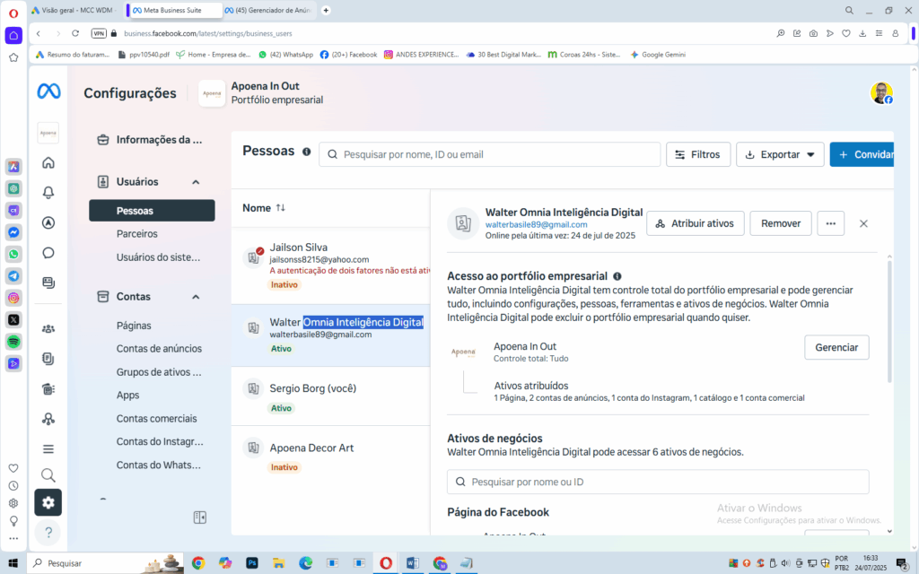Click the details panel vertical scrollbar
919x574 pixels.
[889, 321]
